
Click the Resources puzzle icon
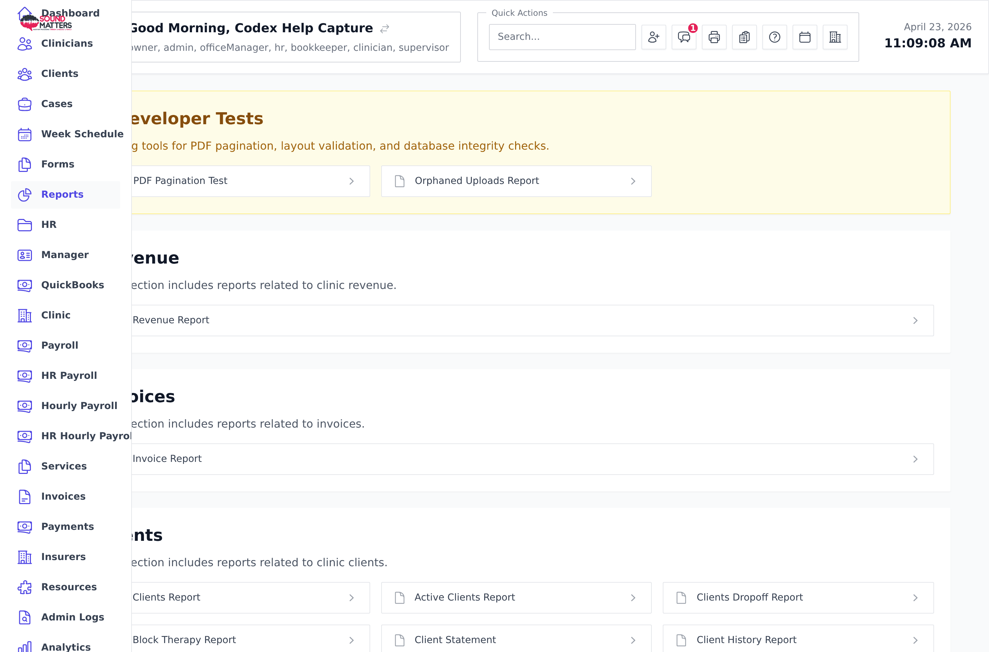click(x=24, y=587)
